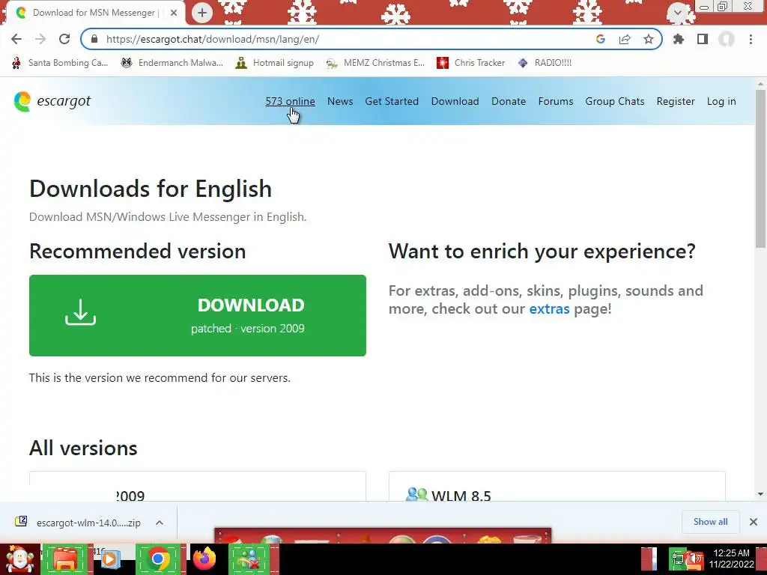
Task: Close the downloads bar
Action: pyautogui.click(x=754, y=522)
